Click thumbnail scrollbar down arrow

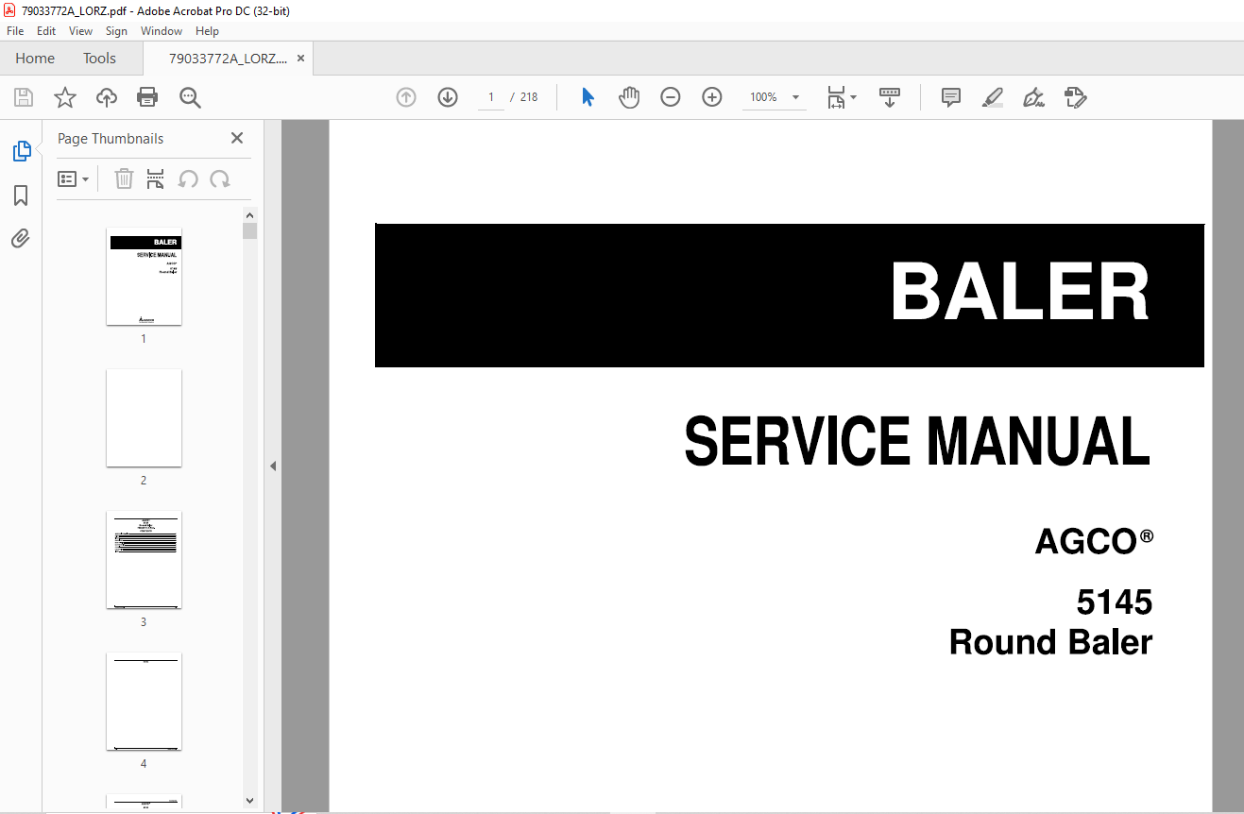249,800
